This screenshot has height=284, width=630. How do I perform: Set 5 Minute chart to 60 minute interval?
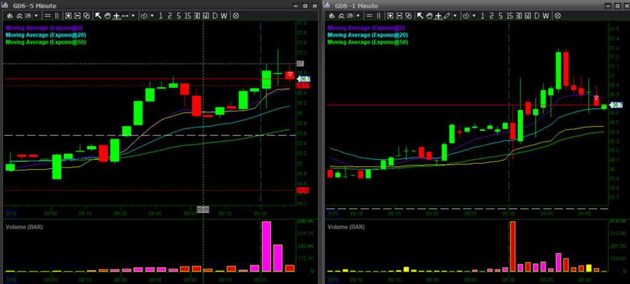(x=205, y=15)
